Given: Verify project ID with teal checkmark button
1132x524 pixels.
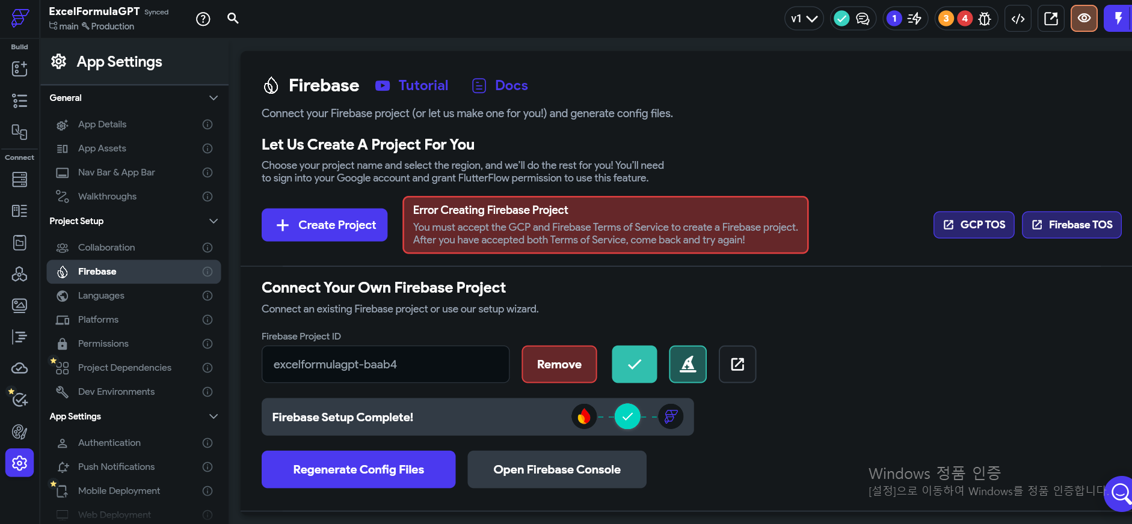Looking at the screenshot, I should click(635, 364).
